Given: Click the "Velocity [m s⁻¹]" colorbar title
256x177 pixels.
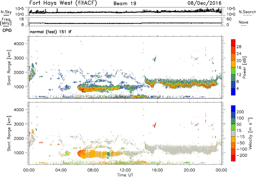Looking at the screenshot, I should tap(250, 133).
